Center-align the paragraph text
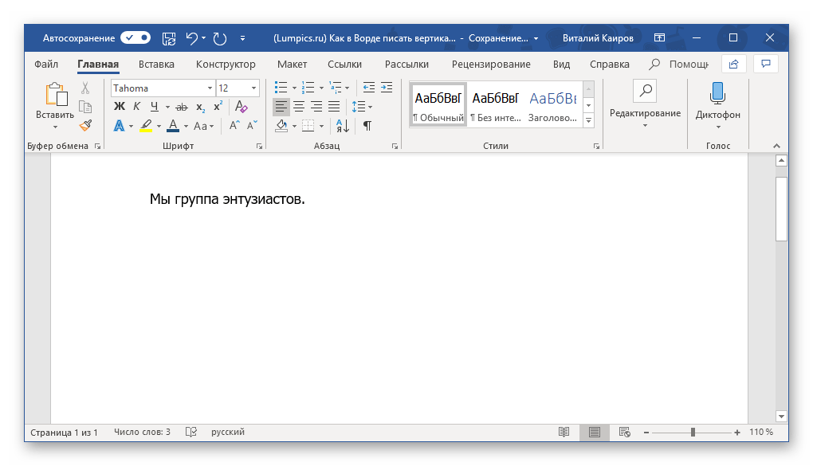This screenshot has height=466, width=813. [x=299, y=107]
